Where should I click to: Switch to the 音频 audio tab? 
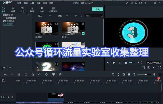pyautogui.click(x=13, y=10)
